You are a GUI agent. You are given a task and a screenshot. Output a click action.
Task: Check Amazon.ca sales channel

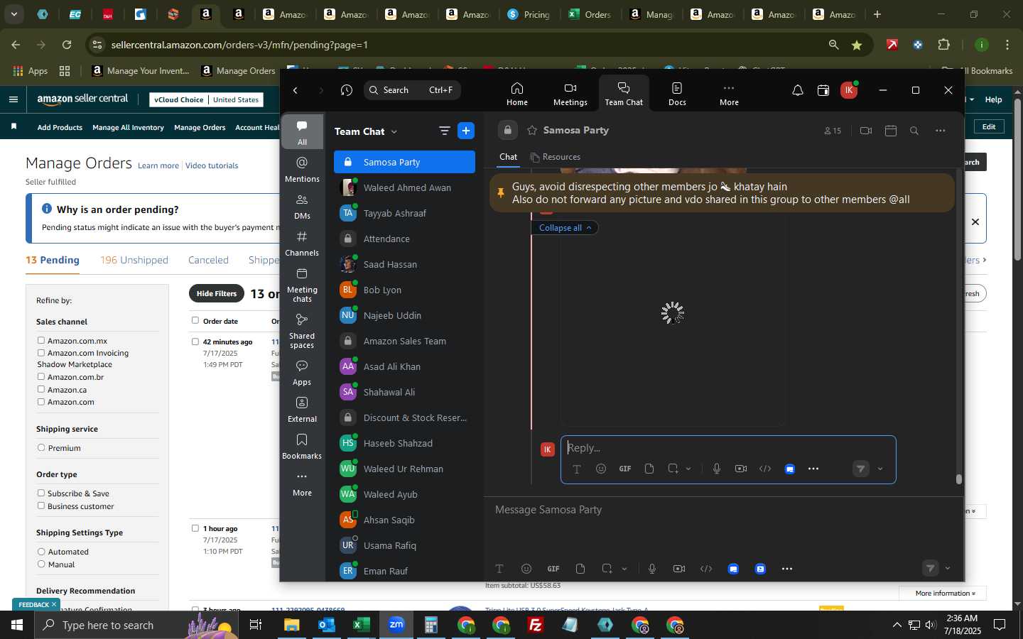41,390
